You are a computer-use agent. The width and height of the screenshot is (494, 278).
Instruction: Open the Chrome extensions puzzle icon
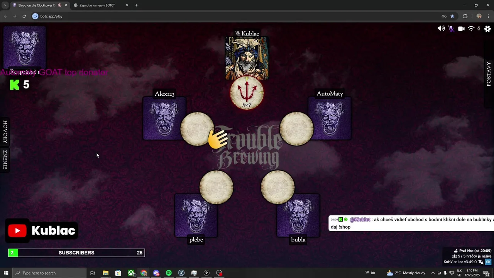tap(465, 16)
